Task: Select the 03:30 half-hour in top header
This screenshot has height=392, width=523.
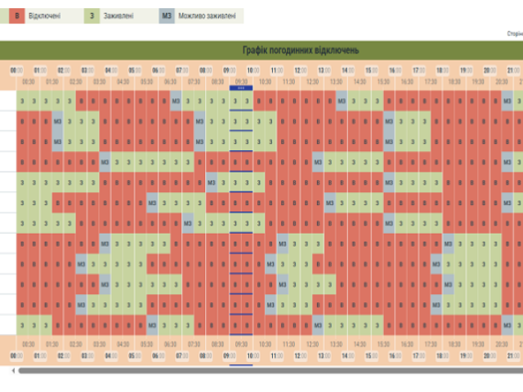Action: pyautogui.click(x=99, y=82)
